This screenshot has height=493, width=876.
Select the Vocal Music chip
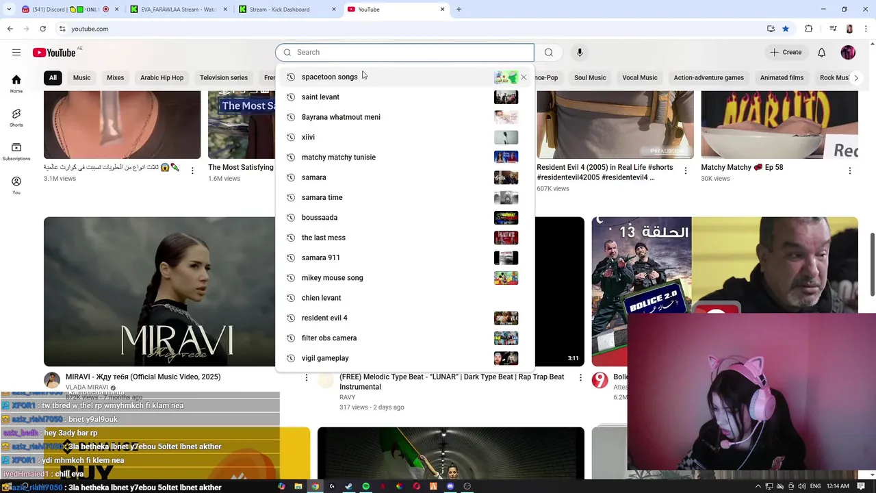[x=640, y=77]
